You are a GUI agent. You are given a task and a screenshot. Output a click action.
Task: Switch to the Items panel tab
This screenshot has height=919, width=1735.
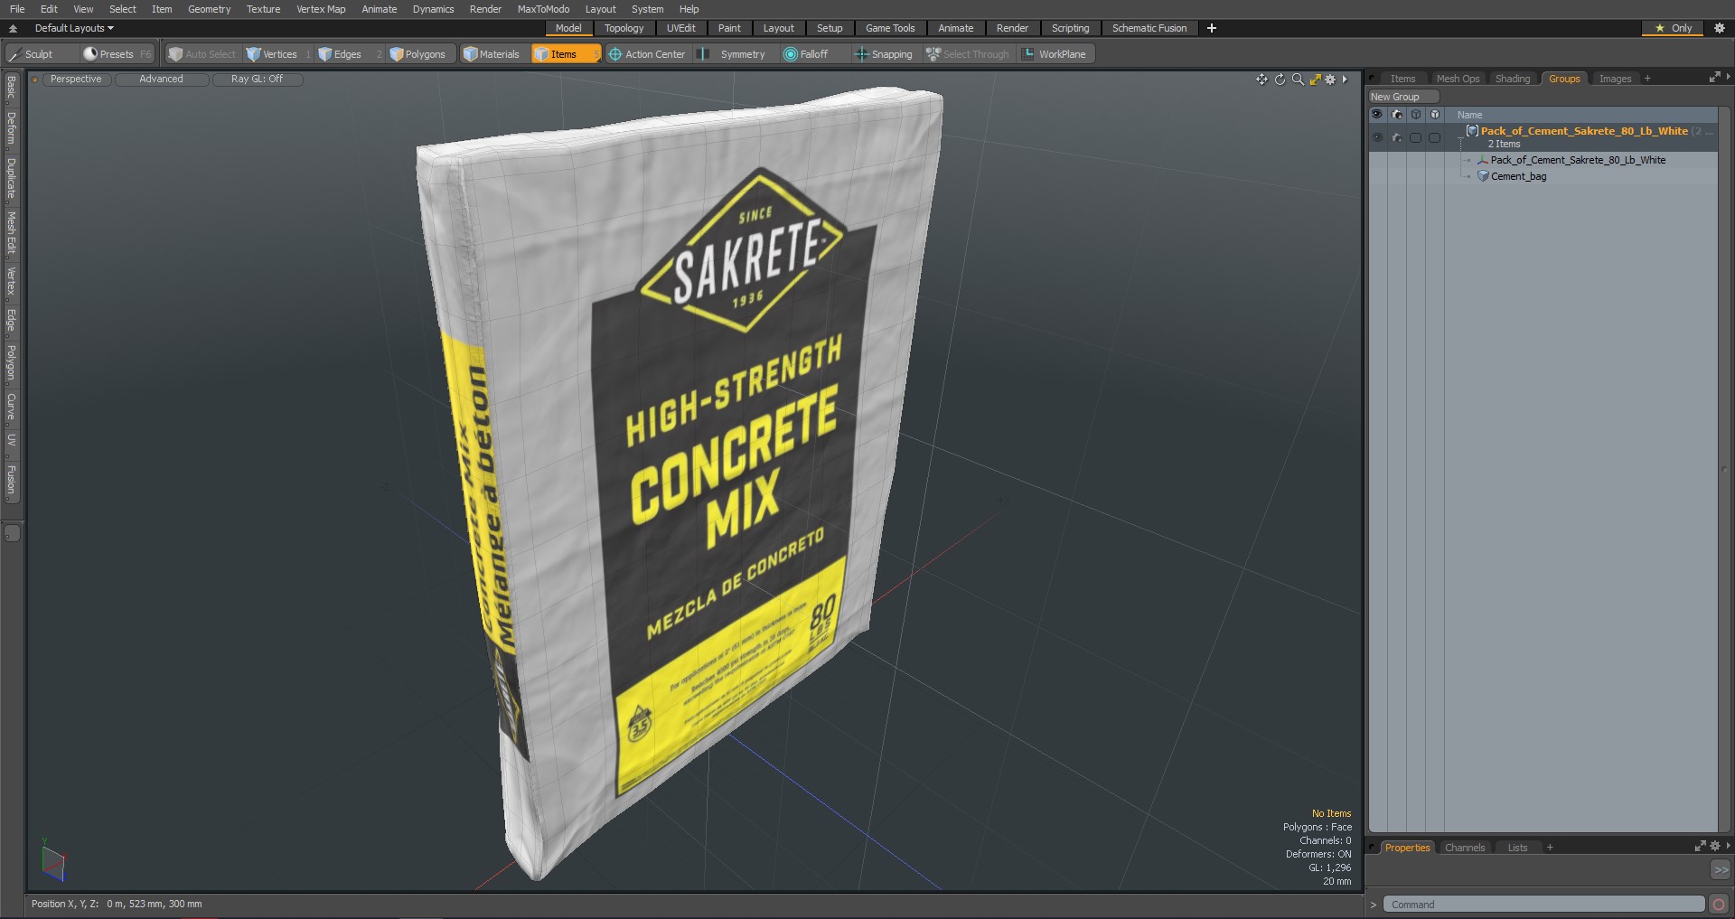(1402, 79)
